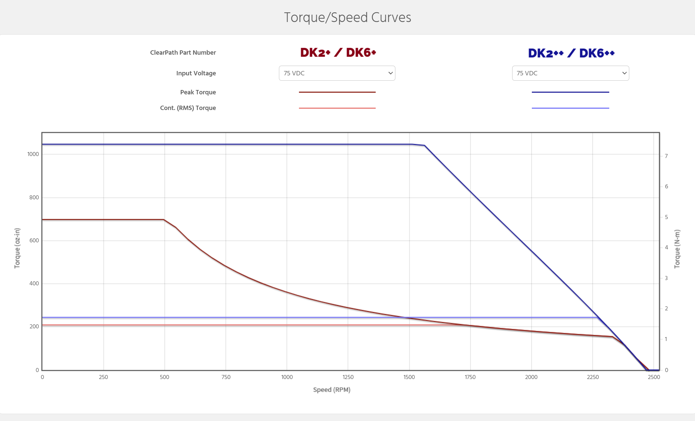This screenshot has width=695, height=421.
Task: Click the DK2++ / DK6++ blue part number logo
Action: click(571, 53)
